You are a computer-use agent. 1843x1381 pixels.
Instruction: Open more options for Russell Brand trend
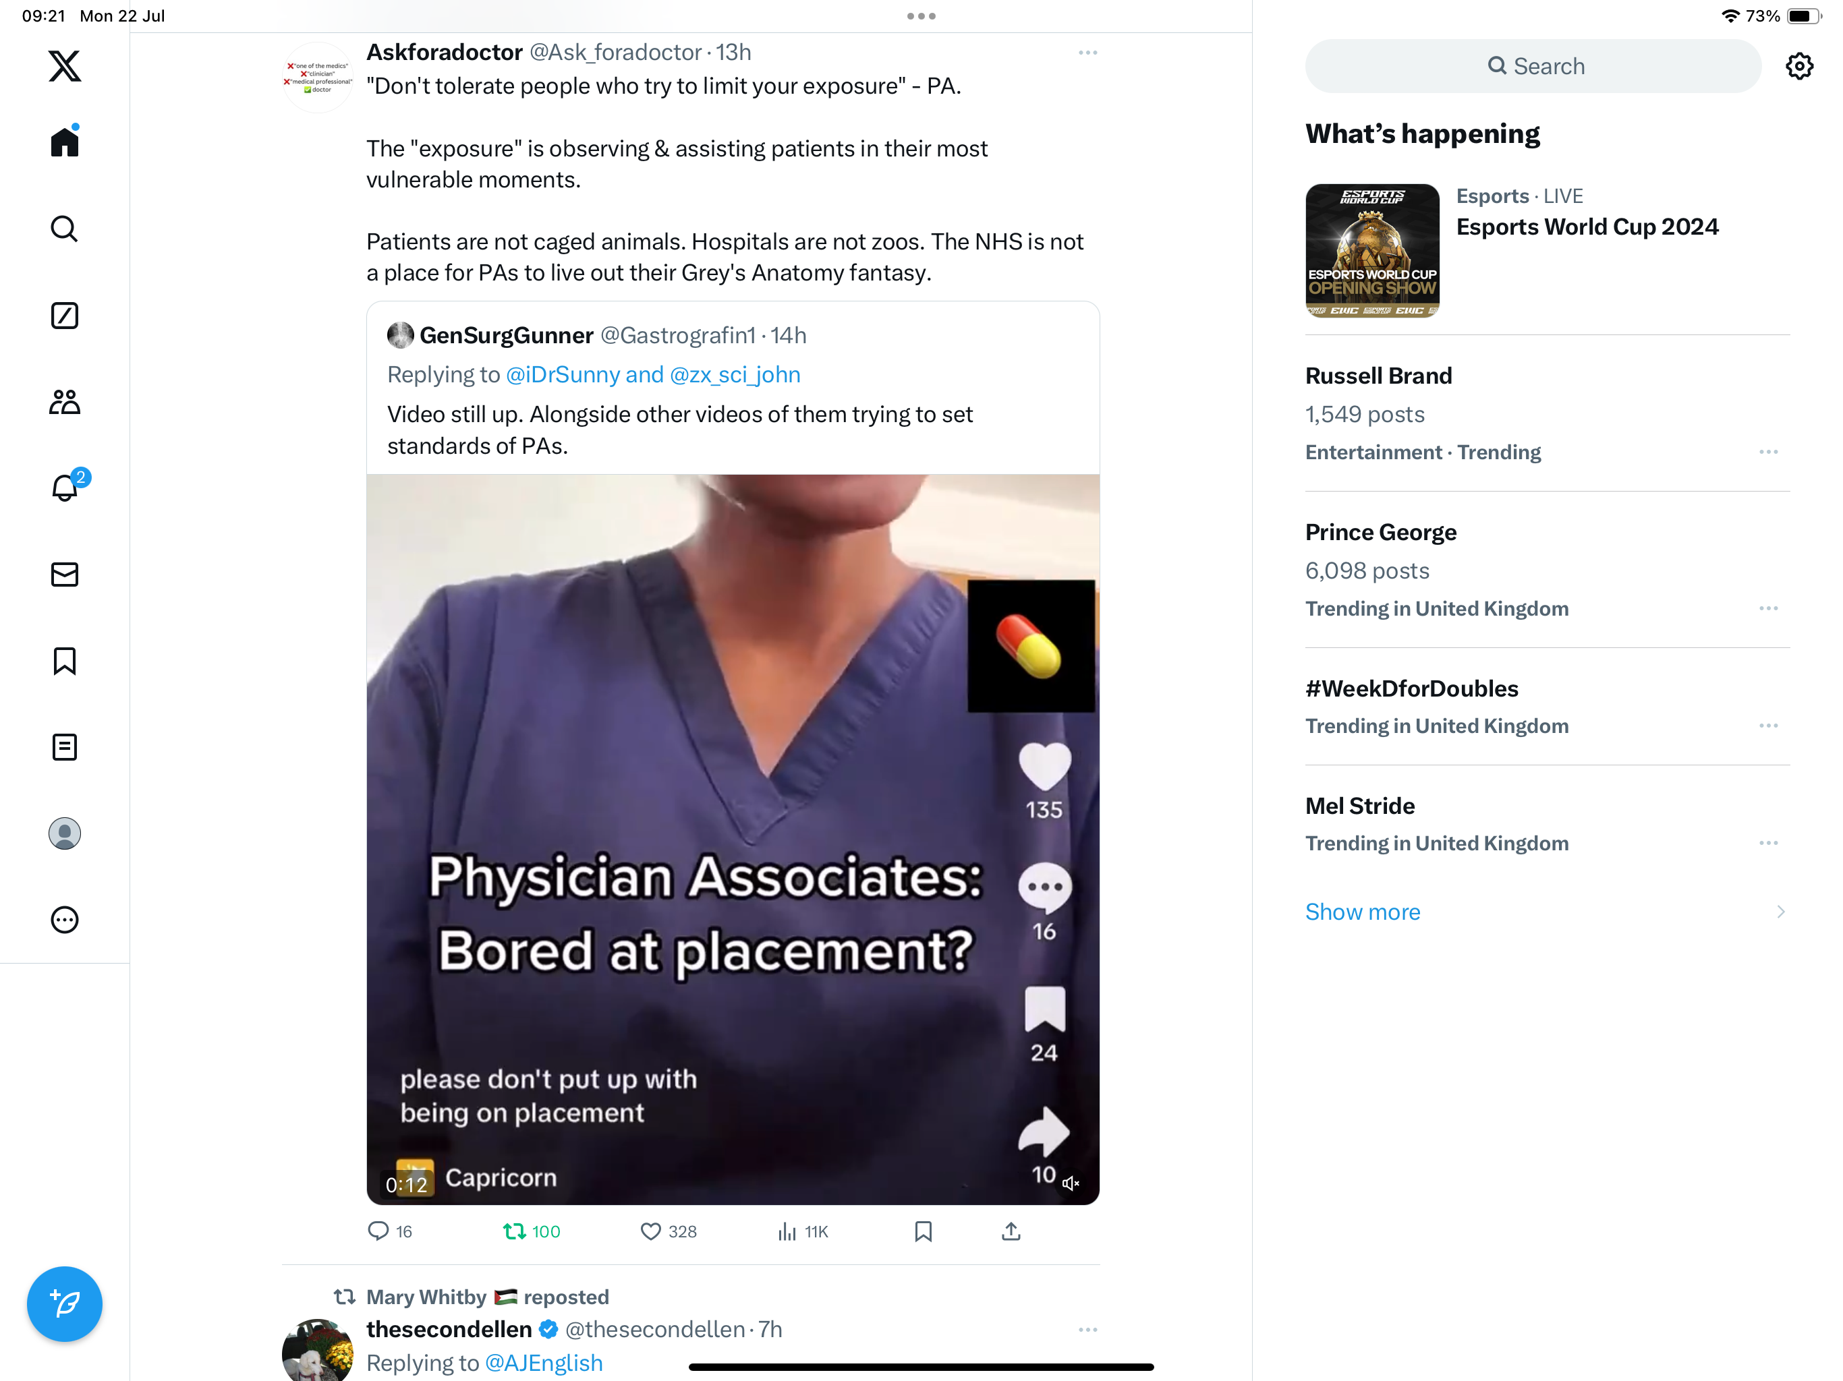pos(1767,452)
